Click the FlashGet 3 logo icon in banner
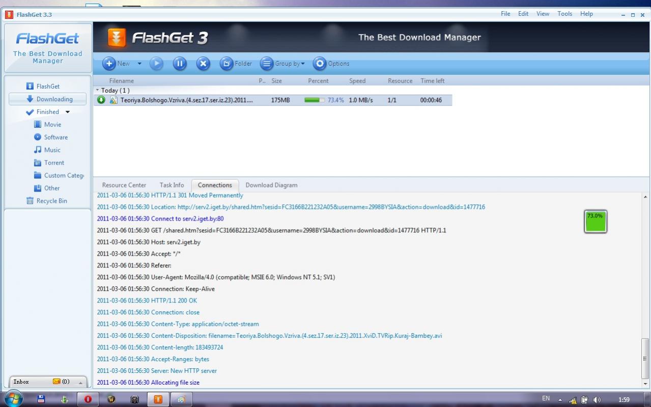651x407 pixels. coord(117,38)
